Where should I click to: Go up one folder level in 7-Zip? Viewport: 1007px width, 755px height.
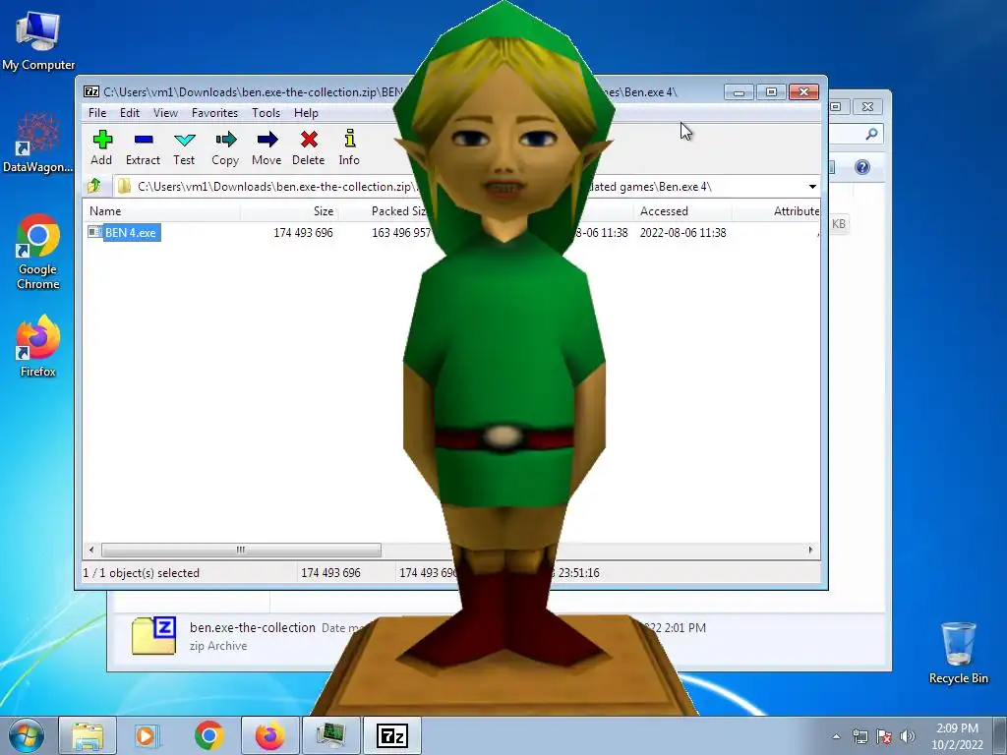(94, 186)
